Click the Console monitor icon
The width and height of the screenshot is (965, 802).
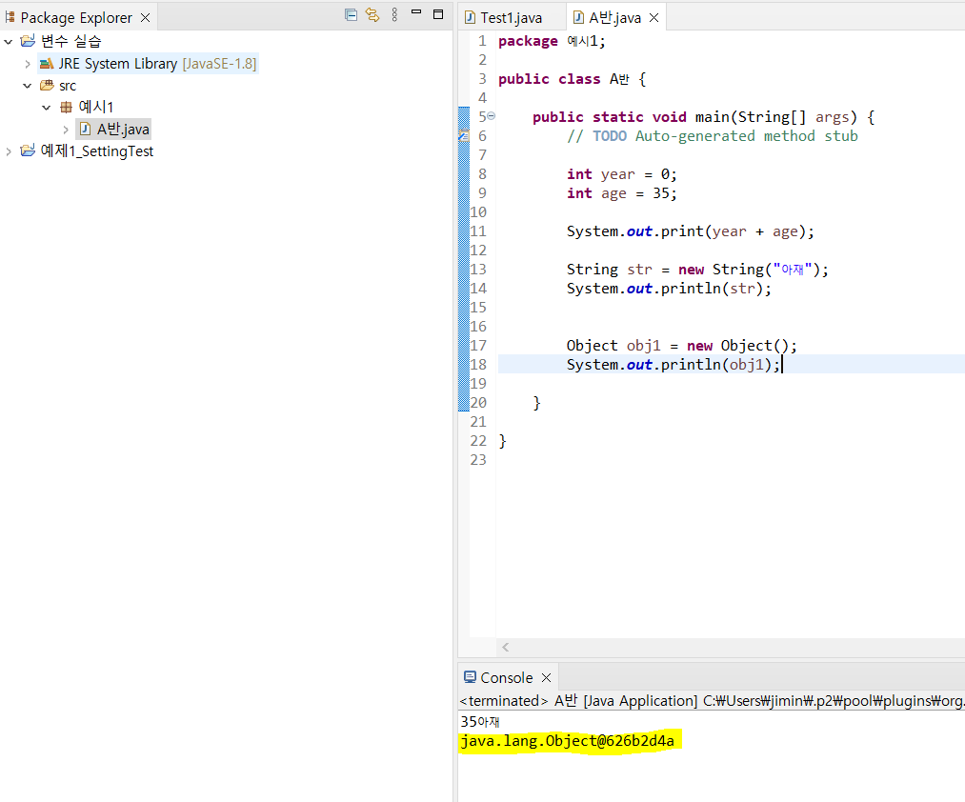pyautogui.click(x=470, y=677)
